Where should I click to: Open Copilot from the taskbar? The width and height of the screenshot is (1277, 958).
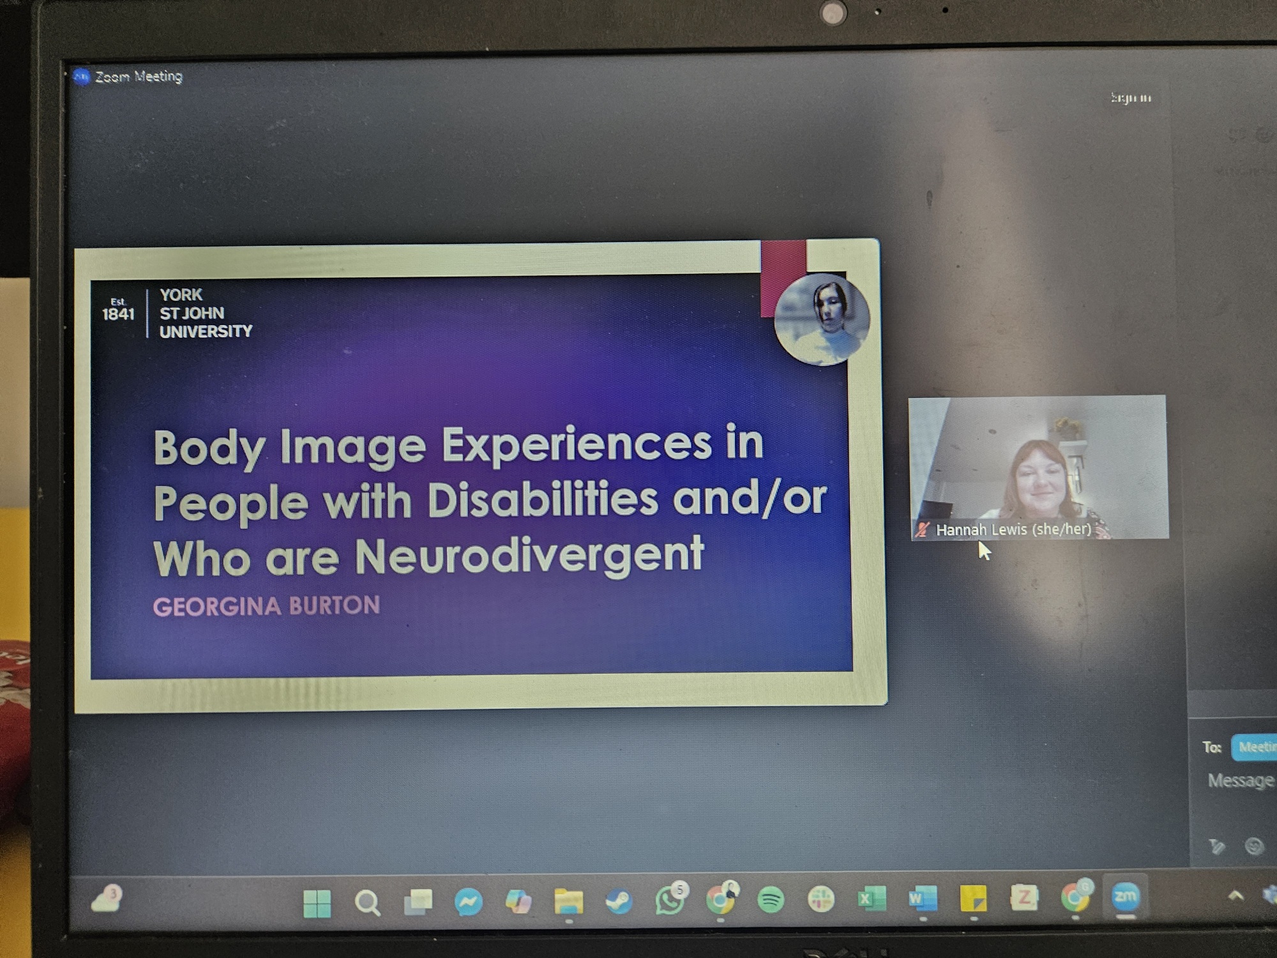click(518, 902)
